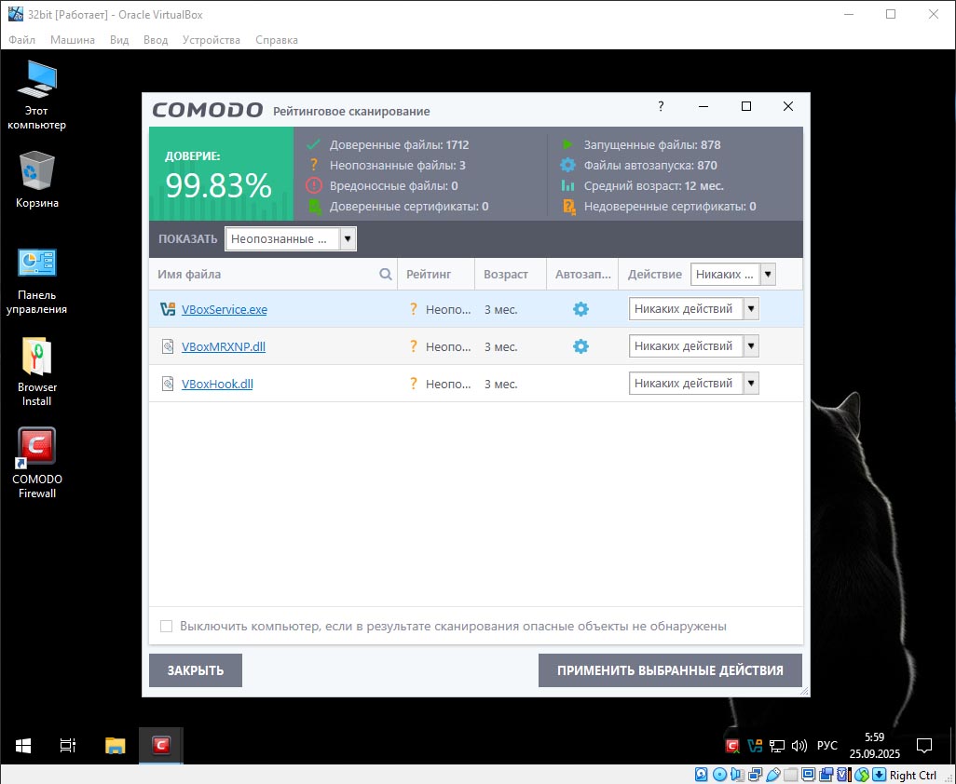The image size is (956, 784).
Task: Click VirtualBox display status icon
Action: 809,775
